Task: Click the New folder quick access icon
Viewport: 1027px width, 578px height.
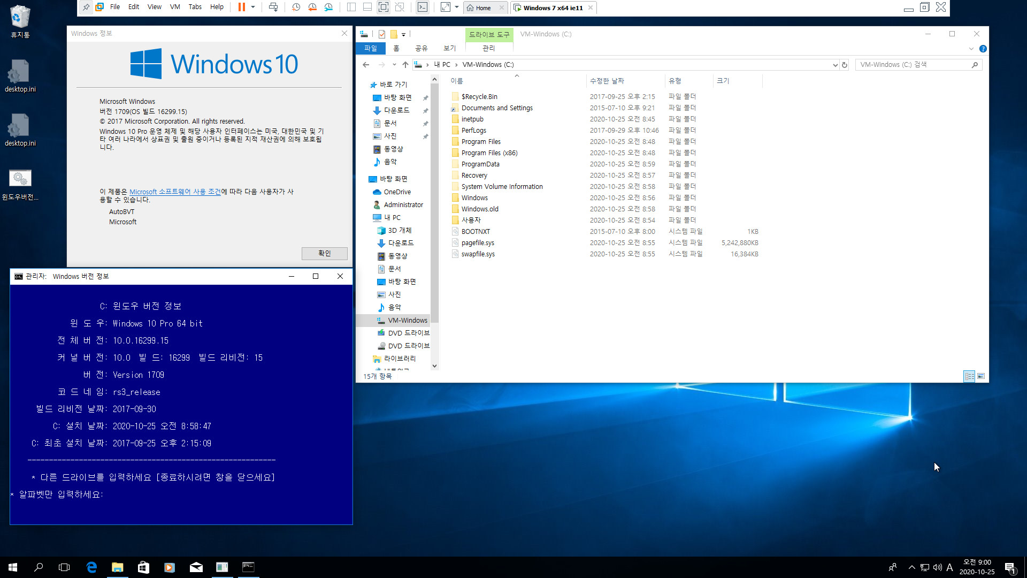Action: coord(394,34)
